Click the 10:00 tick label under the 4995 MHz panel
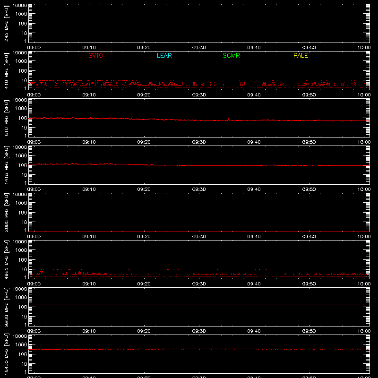Image resolution: width=378 pixels, height=378 pixels. click(364, 284)
